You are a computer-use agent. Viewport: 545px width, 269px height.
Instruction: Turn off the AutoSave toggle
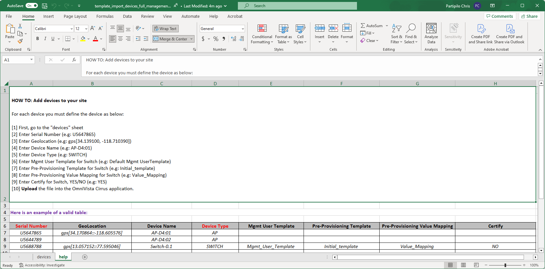coord(32,6)
